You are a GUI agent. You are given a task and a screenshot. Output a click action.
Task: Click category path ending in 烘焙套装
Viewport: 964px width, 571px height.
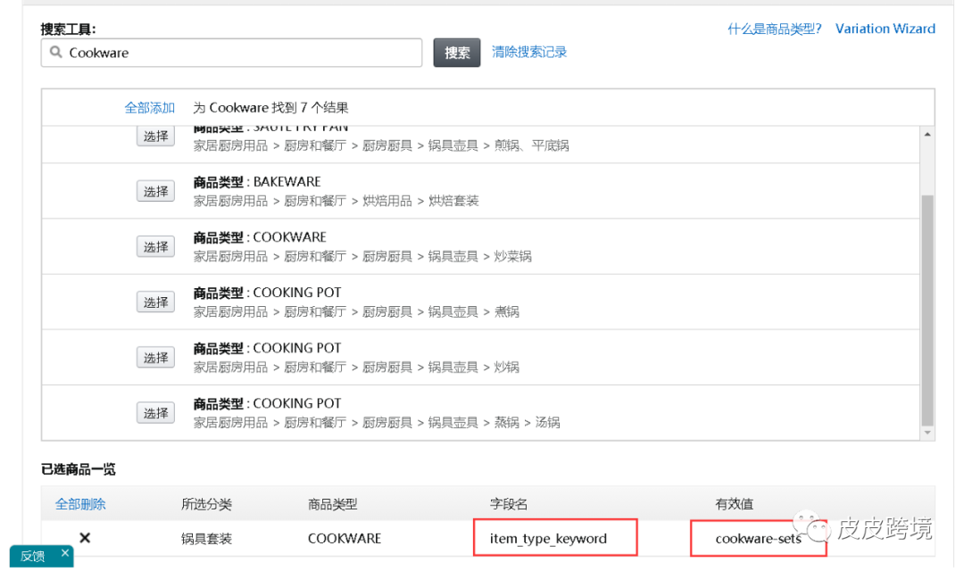(x=336, y=201)
